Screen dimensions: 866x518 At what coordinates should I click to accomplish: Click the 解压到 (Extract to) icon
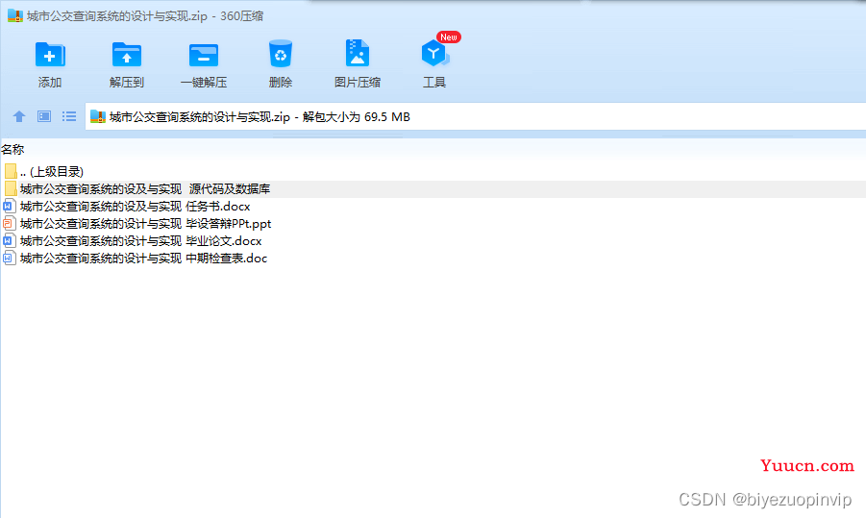pyautogui.click(x=127, y=54)
